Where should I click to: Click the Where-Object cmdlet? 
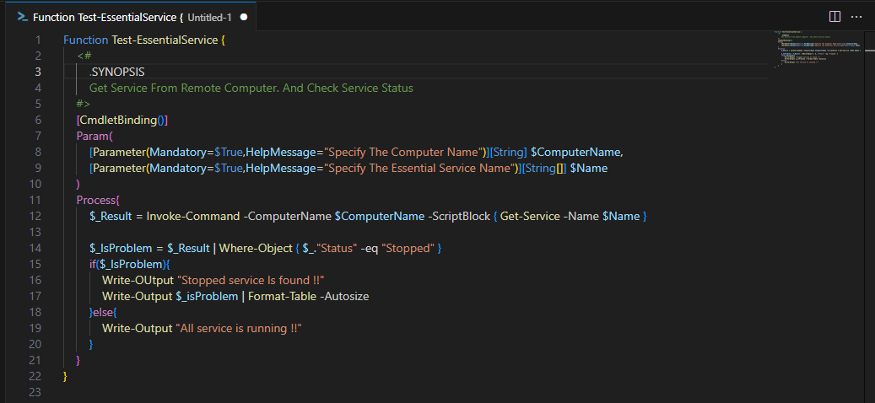point(255,248)
